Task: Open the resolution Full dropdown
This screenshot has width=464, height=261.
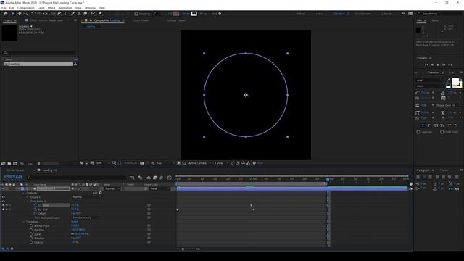Action: [165, 163]
